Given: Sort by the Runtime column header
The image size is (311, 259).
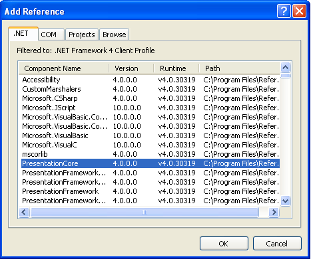Looking at the screenshot, I should pyautogui.click(x=176, y=68).
